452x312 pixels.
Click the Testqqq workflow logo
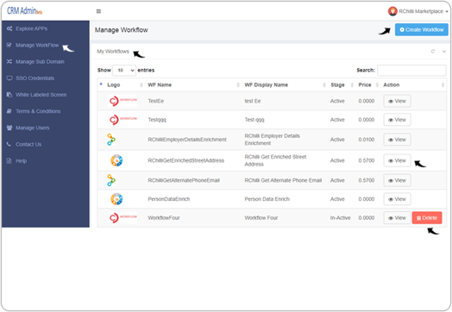click(x=122, y=120)
